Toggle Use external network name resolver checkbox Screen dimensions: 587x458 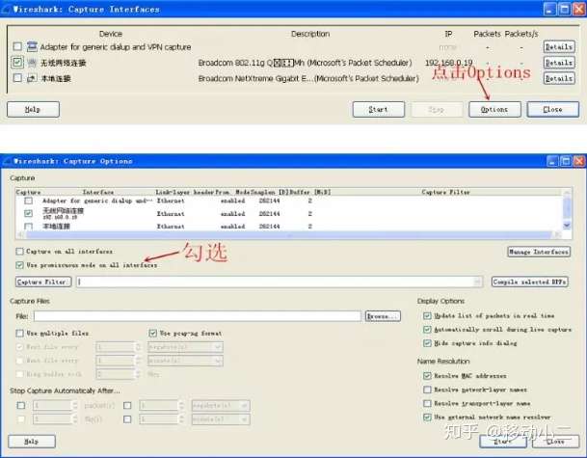[427, 417]
